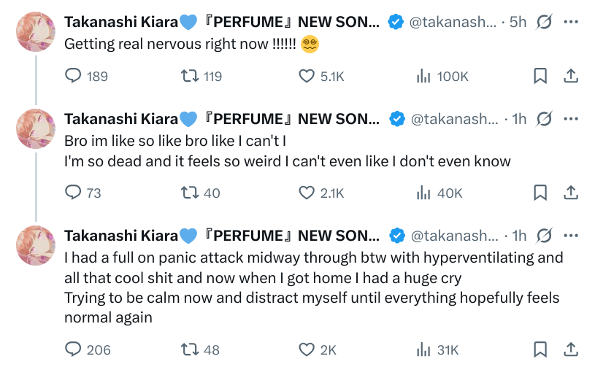Screen dimensions: 595x367
Task: Open more options on panic attack tweet
Action: (572, 236)
